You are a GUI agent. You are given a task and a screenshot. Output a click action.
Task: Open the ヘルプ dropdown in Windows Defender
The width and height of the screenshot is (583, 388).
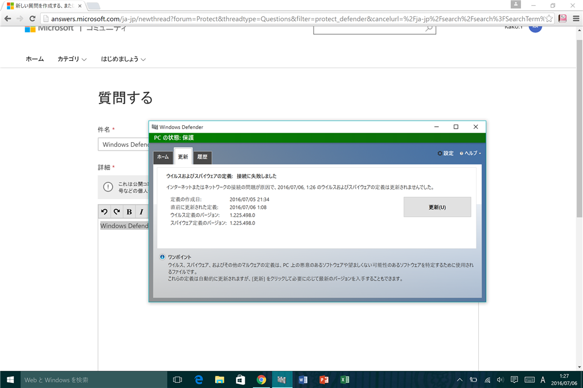(470, 153)
